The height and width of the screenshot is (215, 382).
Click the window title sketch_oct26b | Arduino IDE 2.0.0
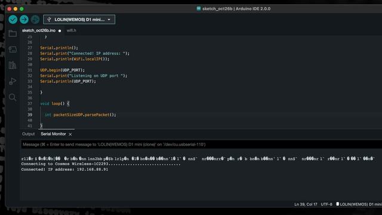click(x=236, y=9)
